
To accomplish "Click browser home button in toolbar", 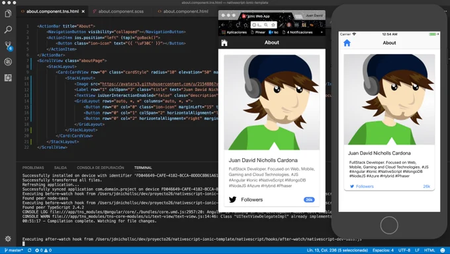I will [246, 25].
